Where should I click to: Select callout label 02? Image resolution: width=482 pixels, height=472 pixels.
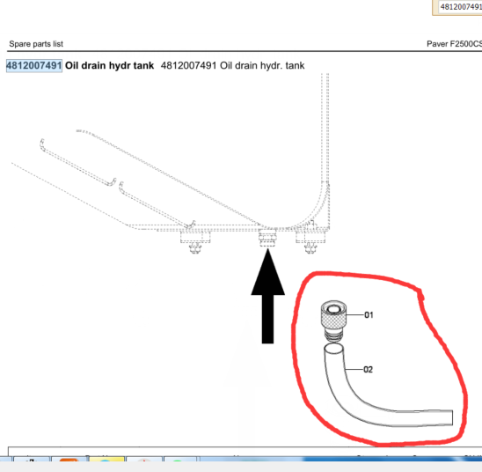[368, 369]
